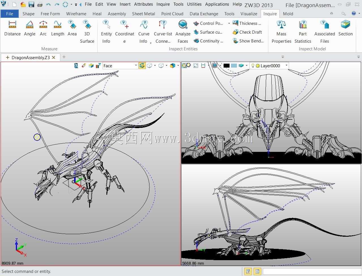This screenshot has width=362, height=276.
Task: Choose the Area measure tool
Action: coord(72,29)
